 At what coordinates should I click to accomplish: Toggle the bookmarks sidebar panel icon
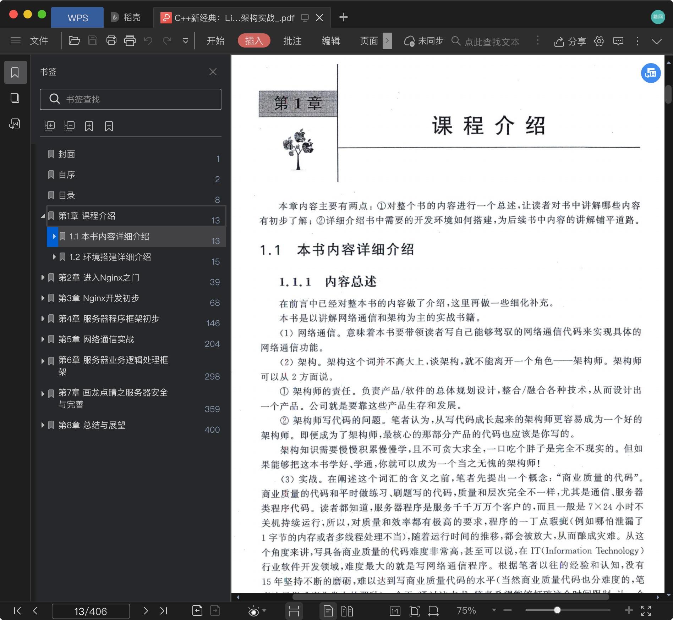tap(15, 72)
